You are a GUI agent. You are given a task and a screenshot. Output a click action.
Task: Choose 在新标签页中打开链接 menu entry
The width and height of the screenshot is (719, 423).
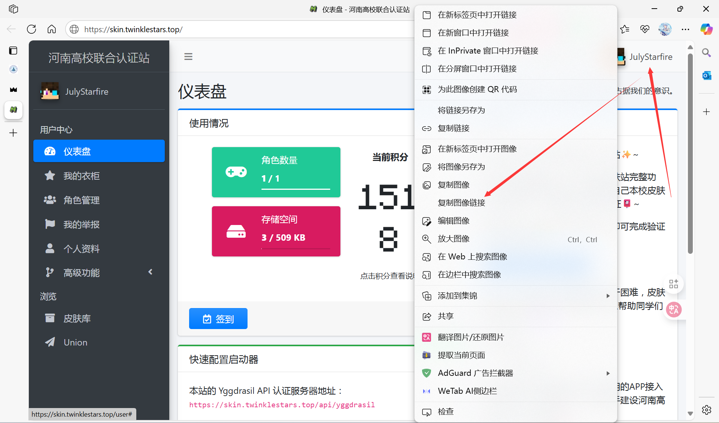477,15
